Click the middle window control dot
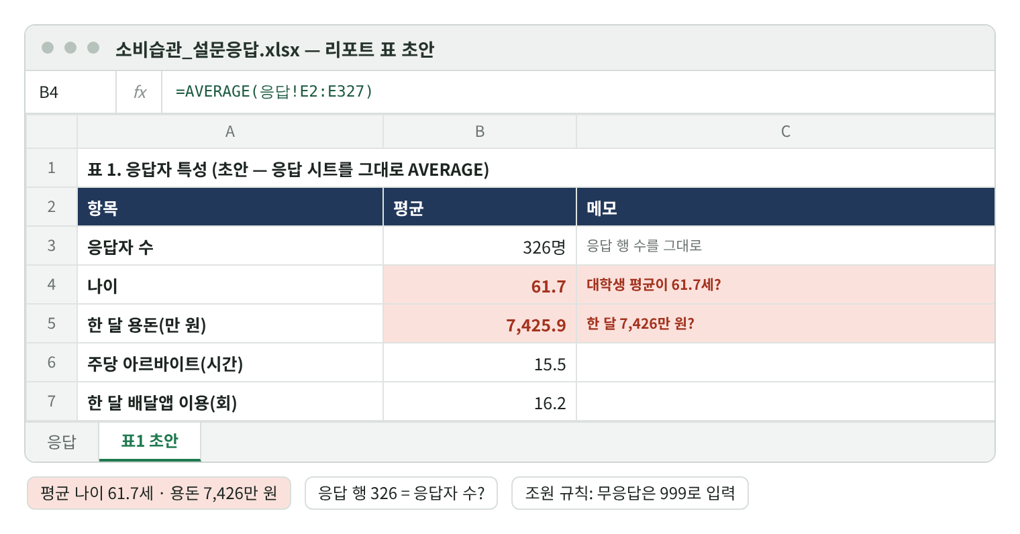 pyautogui.click(x=70, y=48)
